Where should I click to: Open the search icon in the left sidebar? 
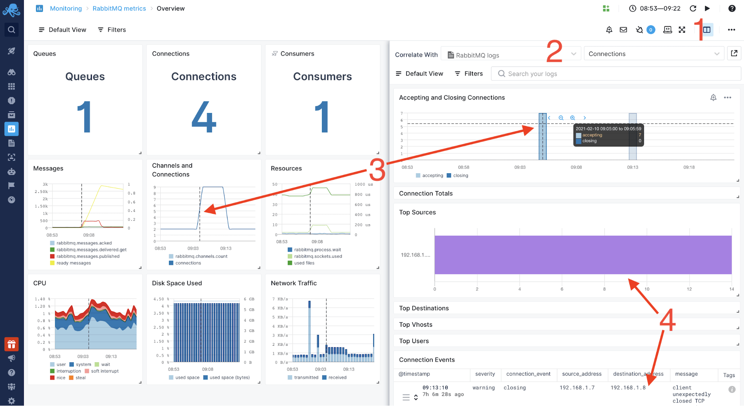(12, 30)
